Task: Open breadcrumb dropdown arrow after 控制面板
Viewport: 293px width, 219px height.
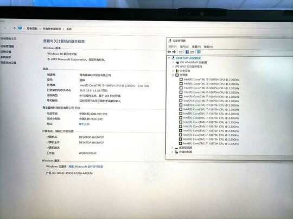Action: (40, 29)
